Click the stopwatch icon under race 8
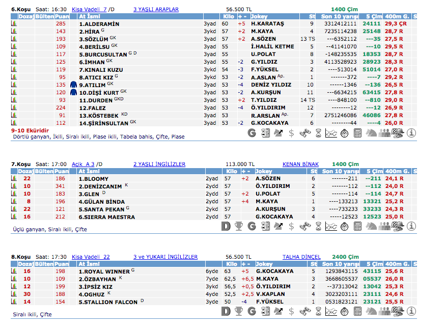This screenshot has height=327, width=445. click(x=345, y=311)
